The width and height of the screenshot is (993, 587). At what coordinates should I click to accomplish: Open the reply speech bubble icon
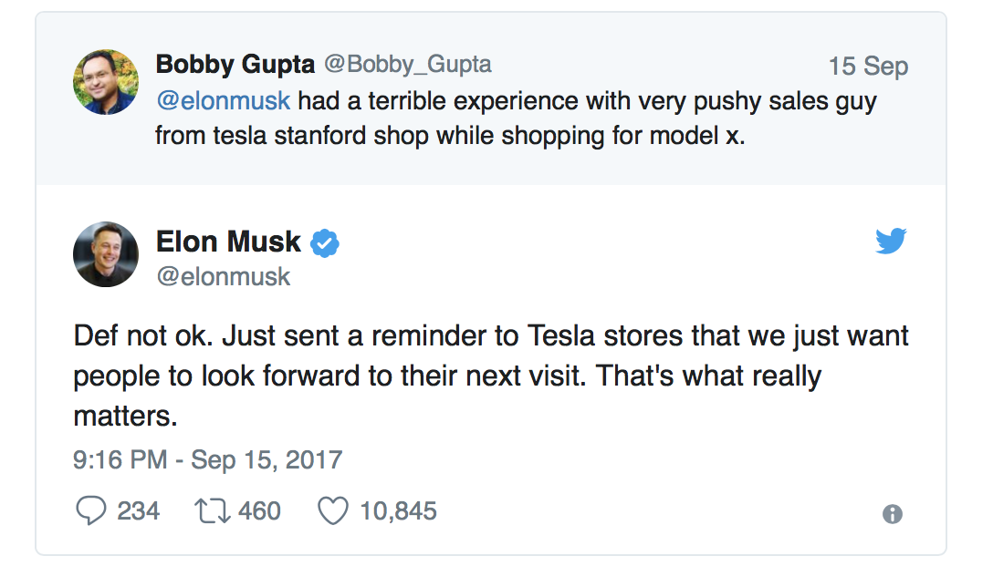[x=91, y=510]
